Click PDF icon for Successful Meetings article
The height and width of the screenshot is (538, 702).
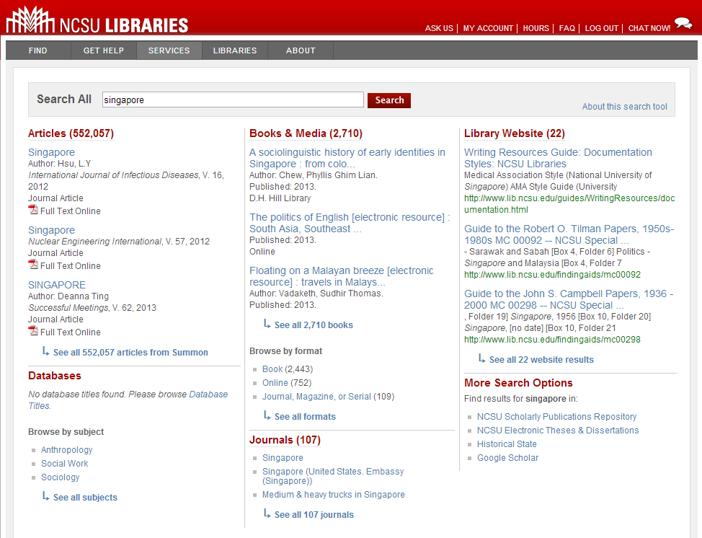[33, 330]
